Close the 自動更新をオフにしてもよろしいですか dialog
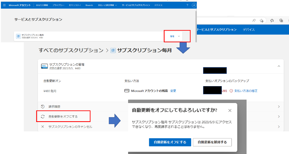Image resolution: width=289 pixels, height=154 pixels. tap(230, 111)
